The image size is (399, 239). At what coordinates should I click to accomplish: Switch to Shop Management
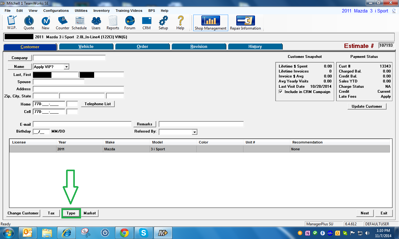(x=210, y=23)
